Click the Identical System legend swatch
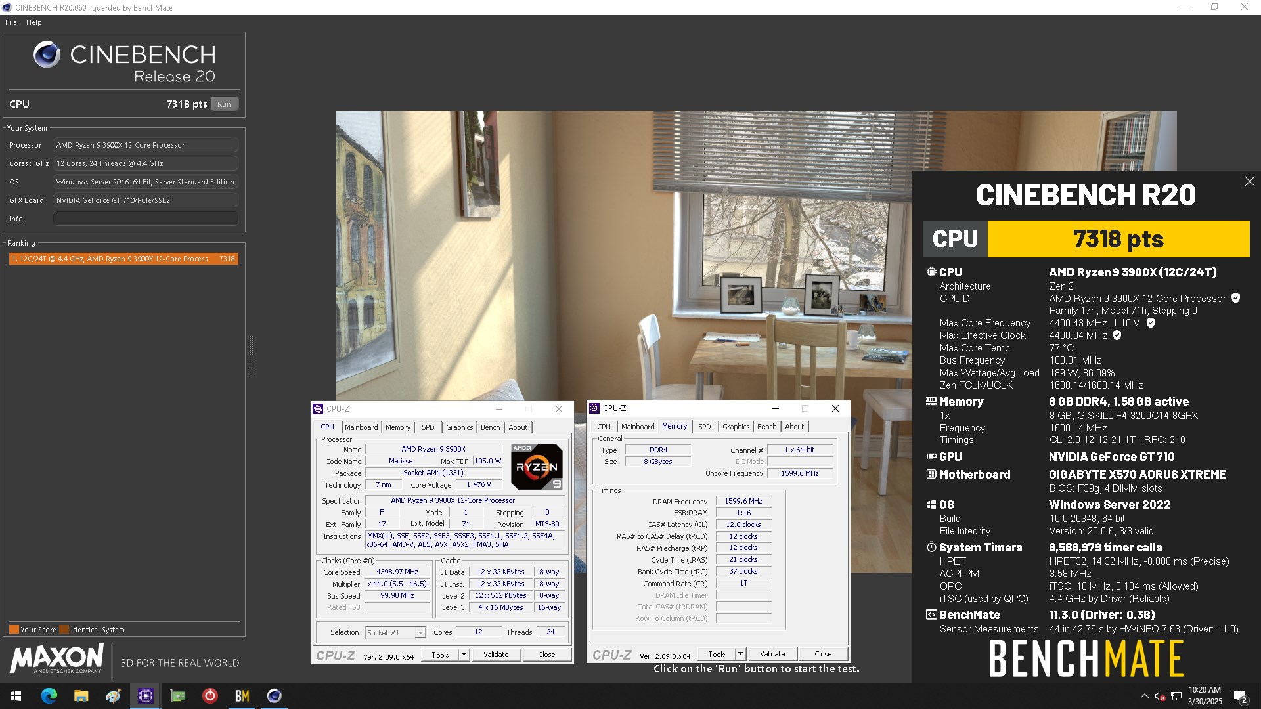 click(x=64, y=629)
